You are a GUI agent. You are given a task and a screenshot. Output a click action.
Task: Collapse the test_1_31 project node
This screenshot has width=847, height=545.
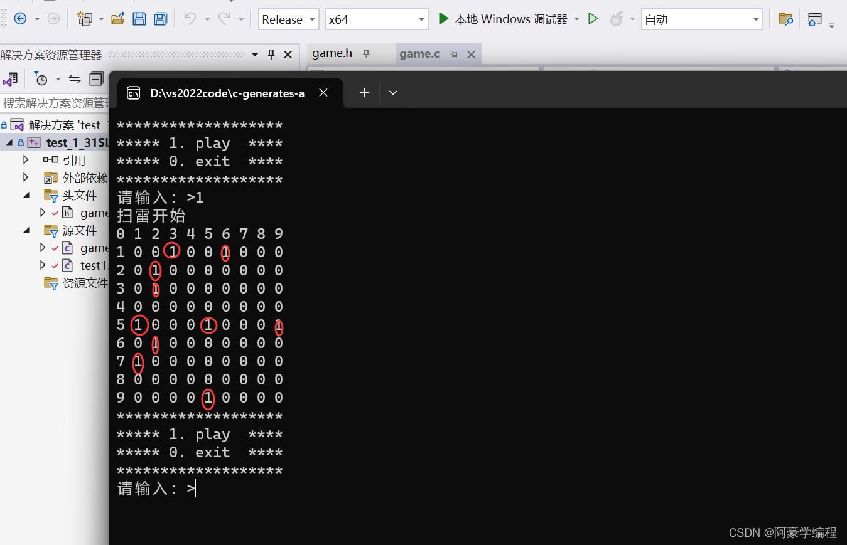pos(9,142)
